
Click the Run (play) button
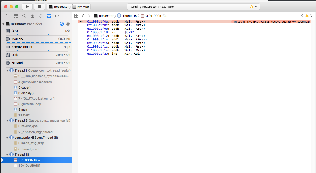tap(27, 7)
